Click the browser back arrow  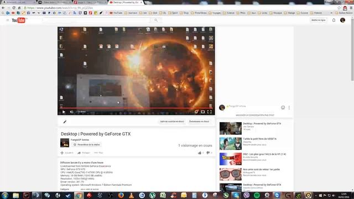[x=3, y=8]
